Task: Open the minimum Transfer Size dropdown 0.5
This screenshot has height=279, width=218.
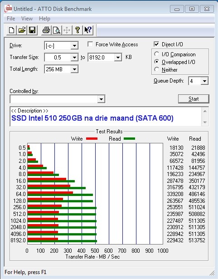Action: point(74,58)
